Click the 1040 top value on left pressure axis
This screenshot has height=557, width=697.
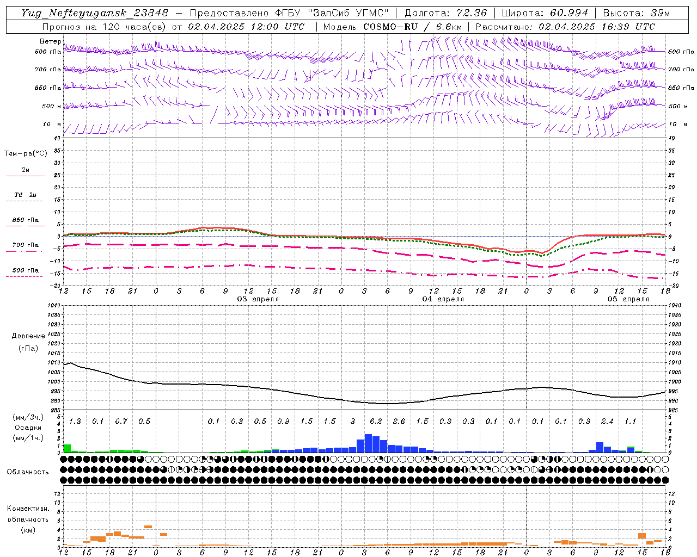click(x=55, y=306)
